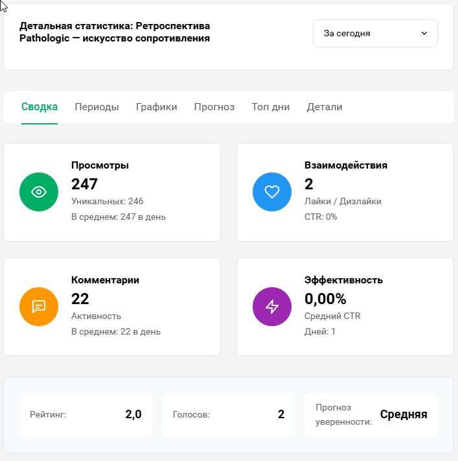Image resolution: width=458 pixels, height=461 pixels.
Task: Click the chevron arrow in period selector
Action: 424,33
